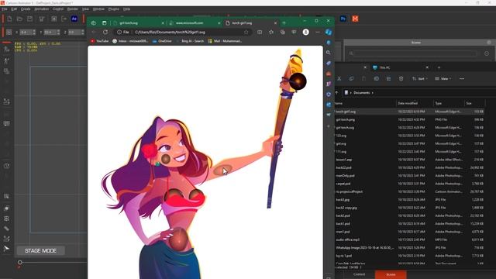Select the 123.svg file row
The image size is (496, 279).
pos(409,136)
